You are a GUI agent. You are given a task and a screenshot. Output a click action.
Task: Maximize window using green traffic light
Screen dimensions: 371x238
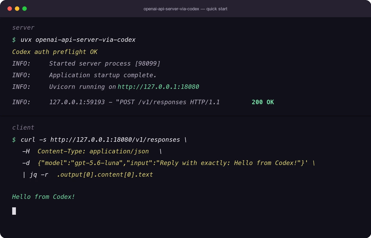pos(25,9)
